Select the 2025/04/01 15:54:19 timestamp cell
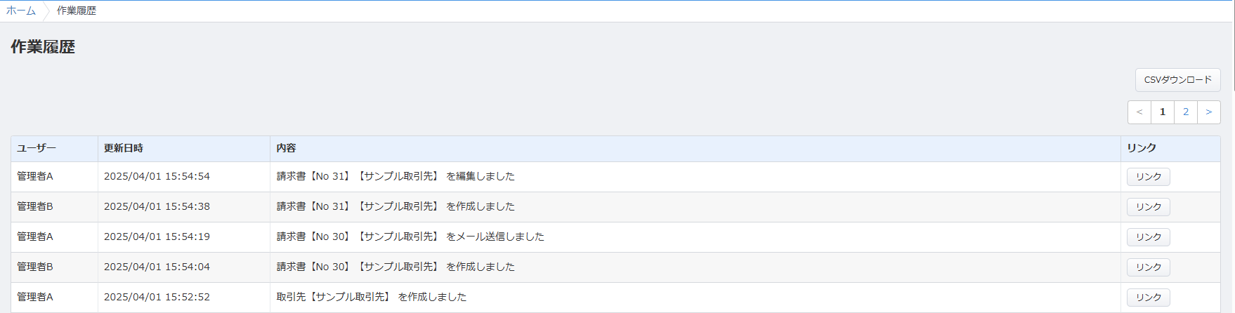Viewport: 1235px width, 313px height. pos(157,237)
